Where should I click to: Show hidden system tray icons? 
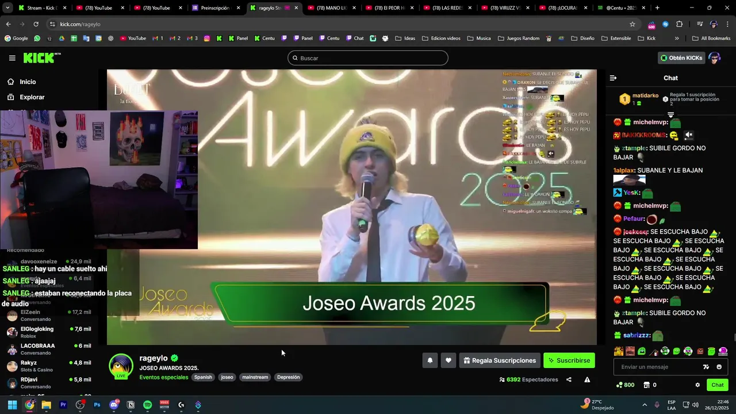[x=645, y=405]
